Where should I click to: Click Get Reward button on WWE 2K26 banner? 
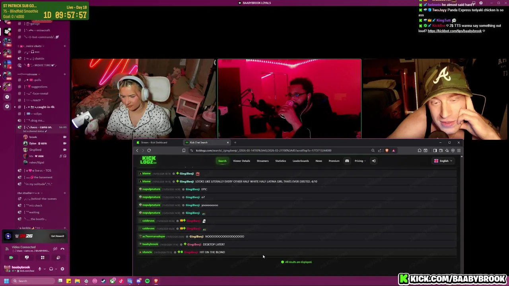click(x=57, y=236)
